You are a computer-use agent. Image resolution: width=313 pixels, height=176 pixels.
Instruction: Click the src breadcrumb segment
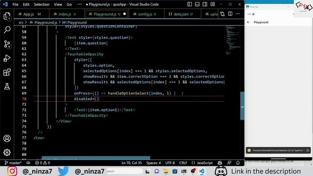tap(21, 22)
